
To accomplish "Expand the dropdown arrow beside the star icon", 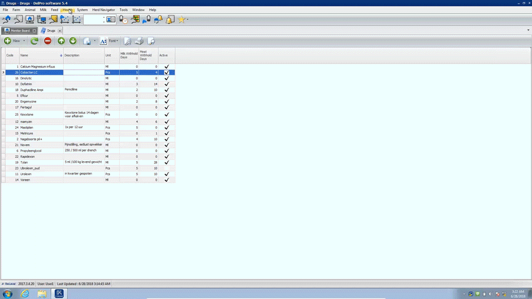I will tap(188, 19).
